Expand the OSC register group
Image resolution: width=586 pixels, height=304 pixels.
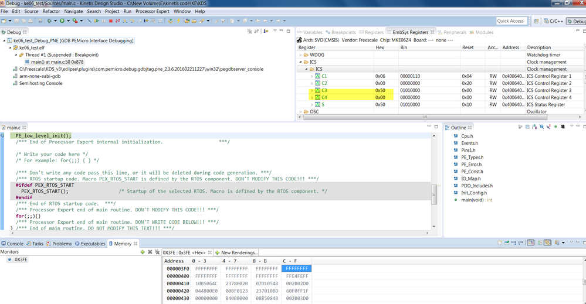(x=300, y=111)
